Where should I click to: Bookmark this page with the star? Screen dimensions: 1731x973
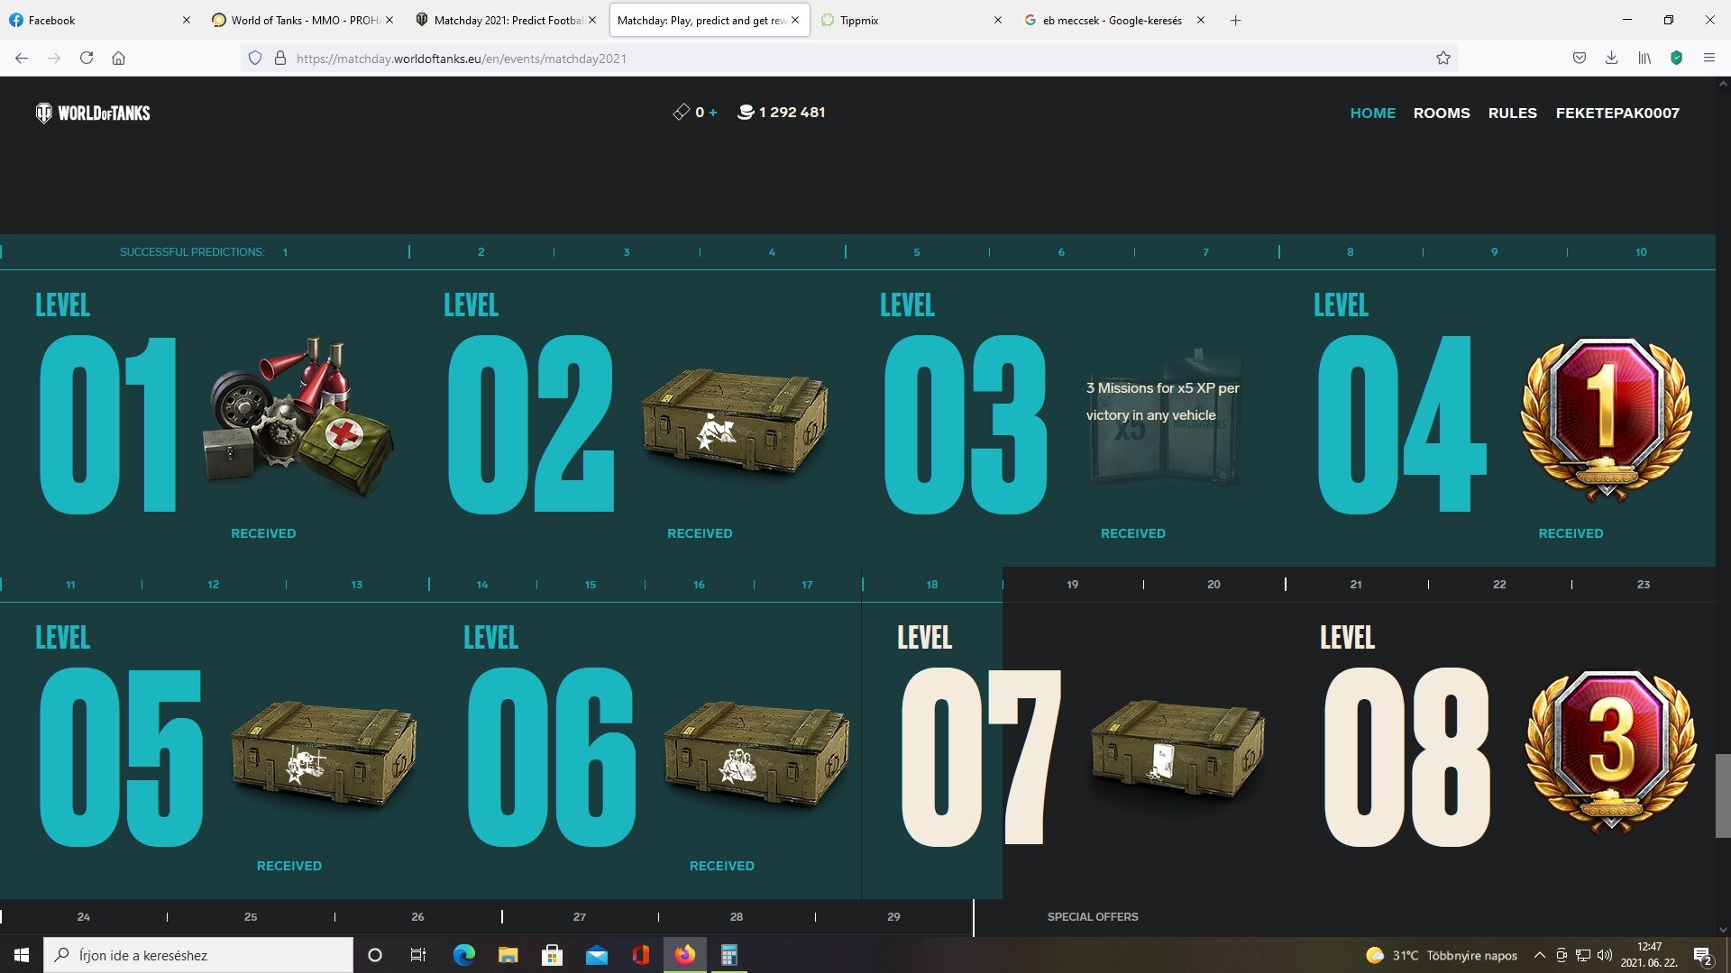tap(1442, 58)
